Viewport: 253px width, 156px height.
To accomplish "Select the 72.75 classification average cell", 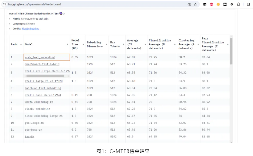I will [x=153, y=57].
